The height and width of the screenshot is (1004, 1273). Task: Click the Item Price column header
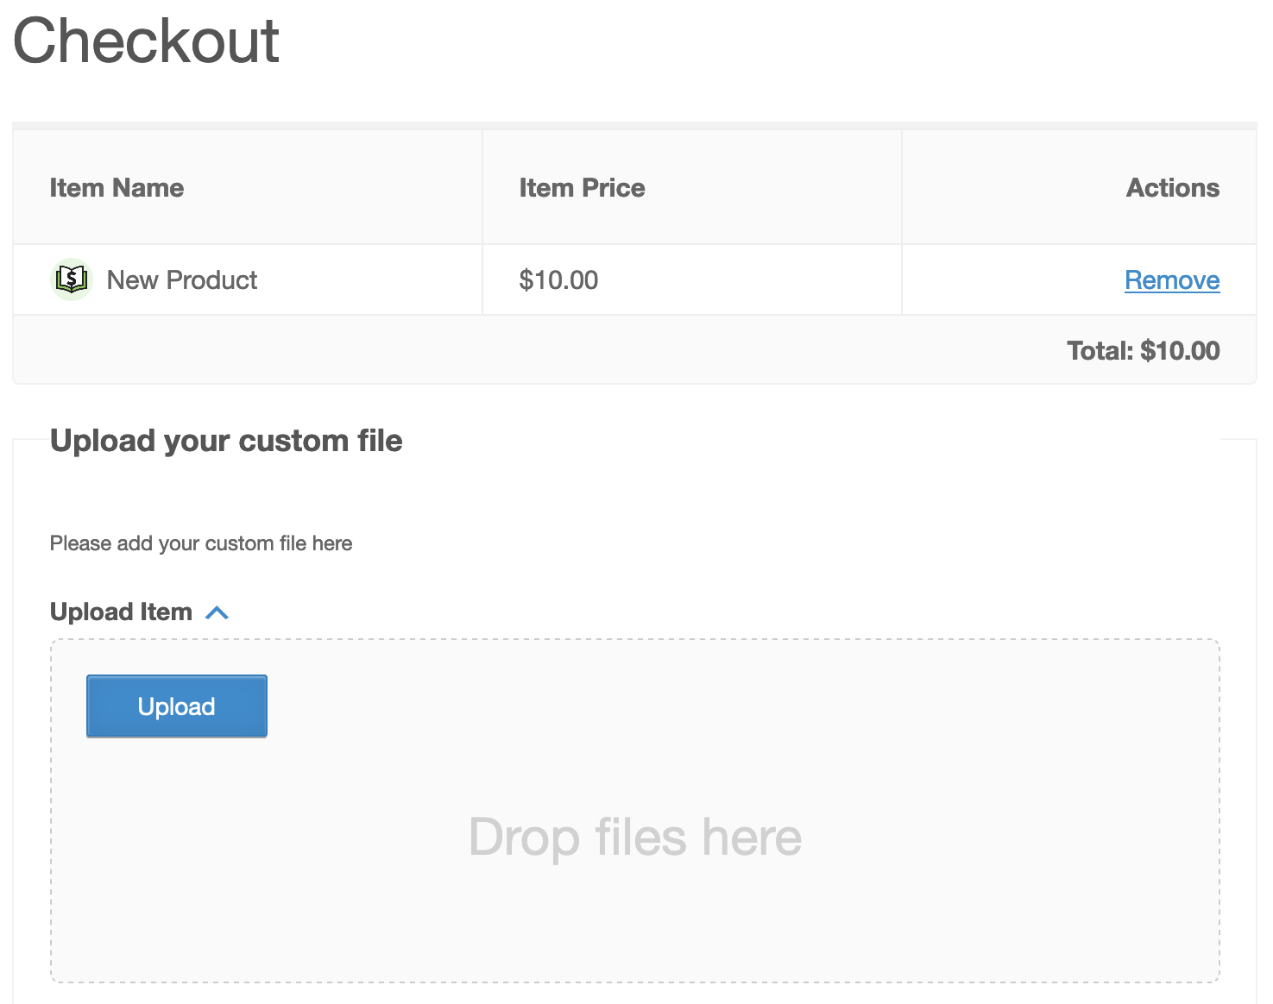click(x=583, y=187)
